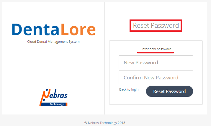Click the Nebras Technology logo image
211x126 pixels.
(53, 97)
